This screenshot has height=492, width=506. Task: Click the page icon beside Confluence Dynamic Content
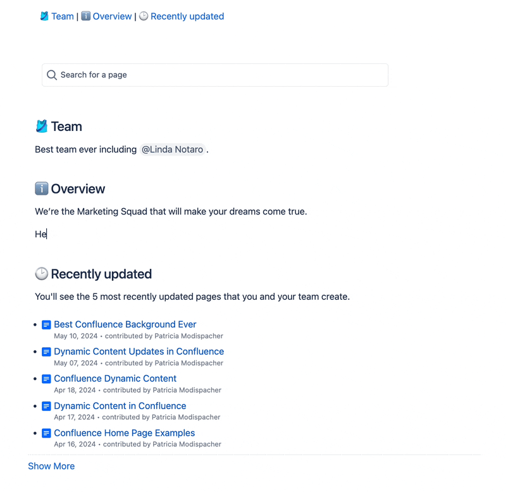[x=46, y=378]
